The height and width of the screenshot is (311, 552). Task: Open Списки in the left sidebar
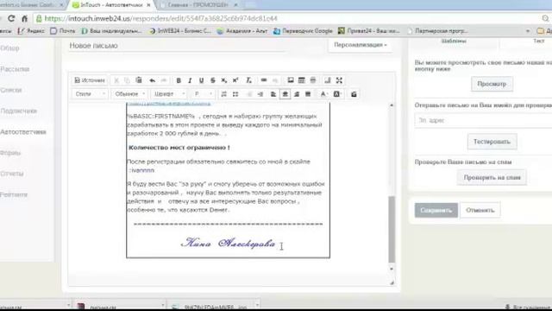pyautogui.click(x=11, y=90)
